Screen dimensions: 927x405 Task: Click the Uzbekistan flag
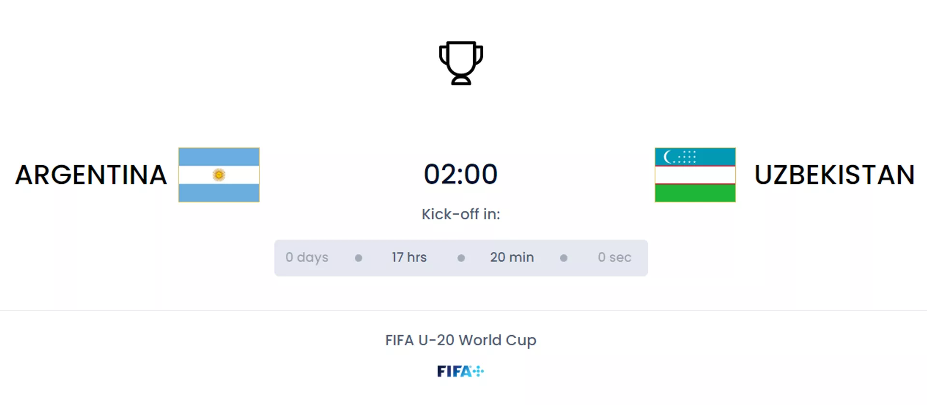pyautogui.click(x=695, y=175)
